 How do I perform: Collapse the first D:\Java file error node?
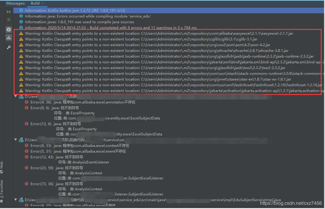point(15,97)
